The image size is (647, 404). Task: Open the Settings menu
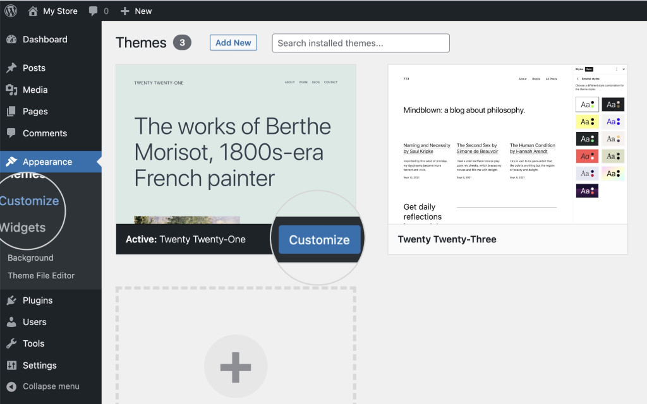click(x=40, y=365)
